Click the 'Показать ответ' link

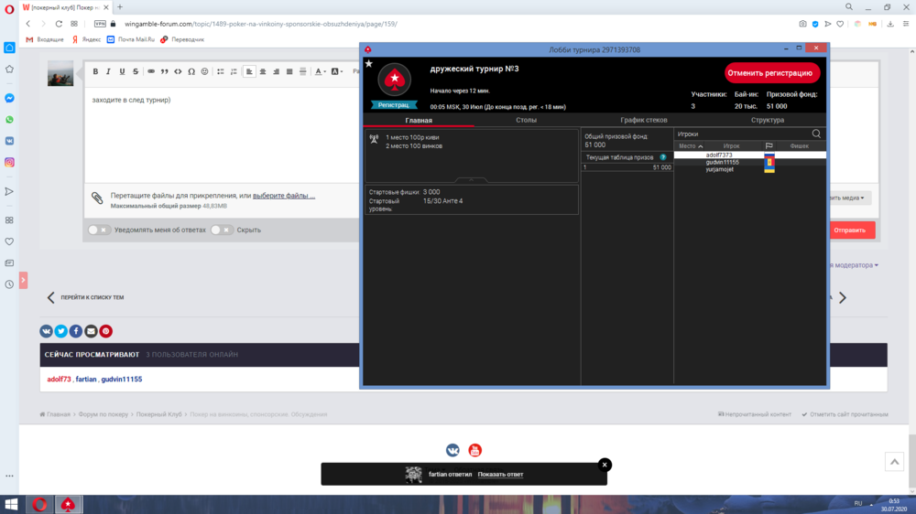(500, 474)
